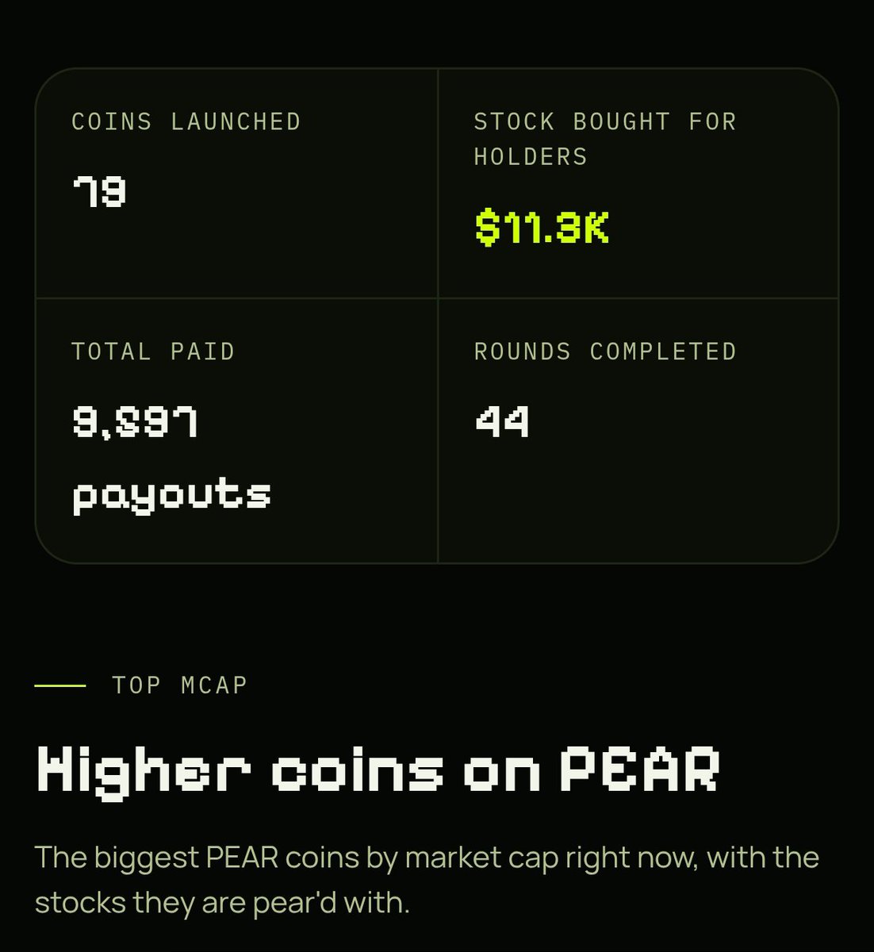Click the word COMPLETED in the rounds card
The width and height of the screenshot is (874, 952).
663,351
